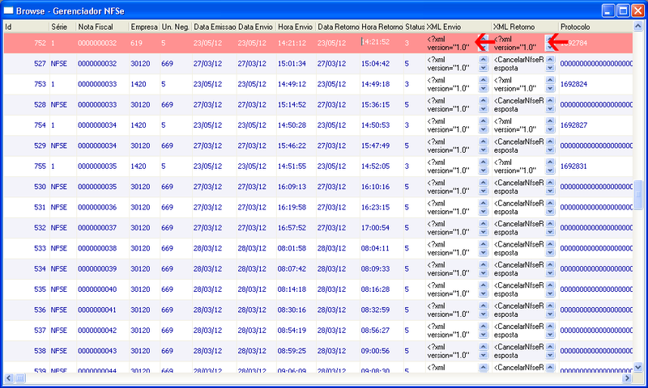
Task: Click the Hora Retorno field showing 14:21:52
Action: (382, 42)
